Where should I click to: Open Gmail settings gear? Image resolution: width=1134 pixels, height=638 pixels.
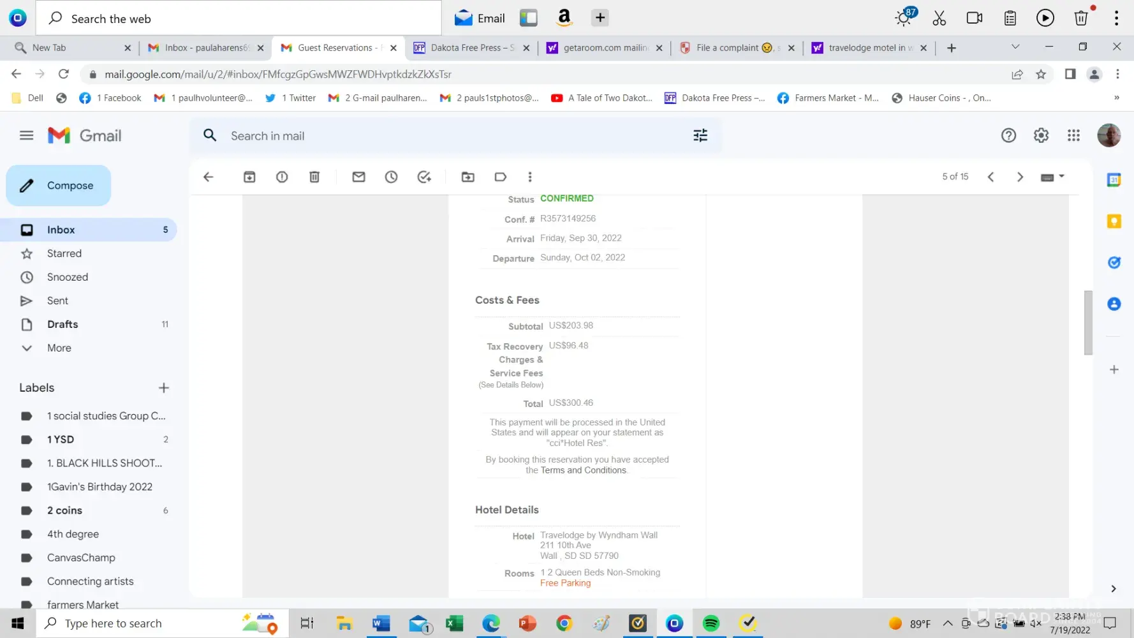point(1041,135)
